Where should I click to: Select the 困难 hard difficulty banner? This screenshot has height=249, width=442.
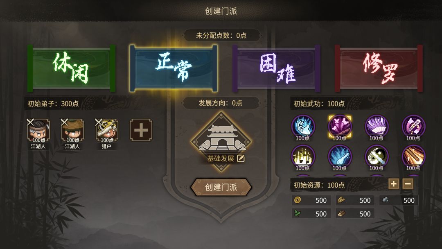click(276, 68)
